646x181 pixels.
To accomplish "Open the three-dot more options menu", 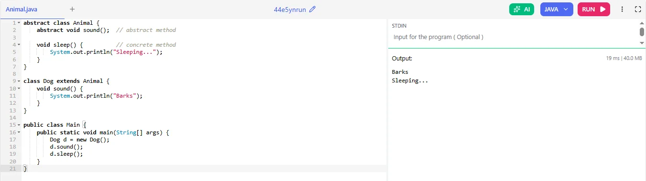I will [622, 9].
